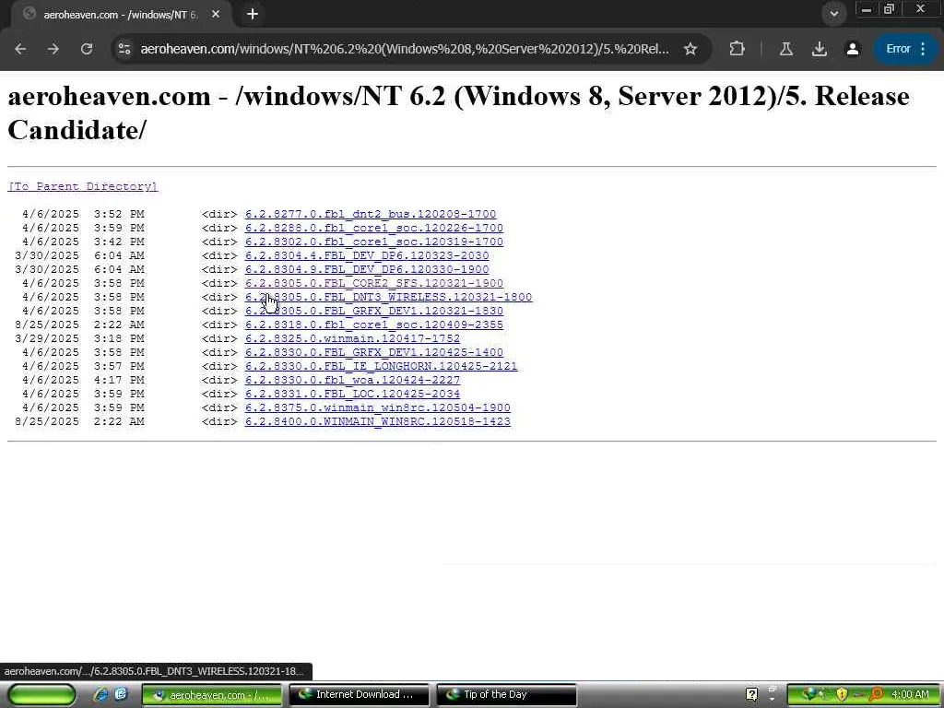This screenshot has height=708, width=944.
Task: Open 6.2.8304.9.FBL_DEV_DP6.120330-1900 directory
Action: click(x=367, y=269)
